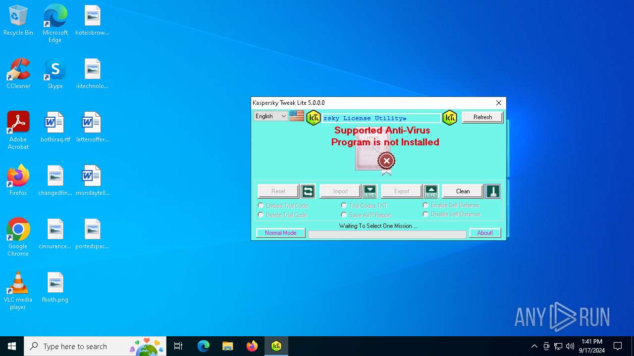Viewport: 634px width, 356px height.
Task: Close the Kaspersky Tweak Lite window
Action: point(499,103)
